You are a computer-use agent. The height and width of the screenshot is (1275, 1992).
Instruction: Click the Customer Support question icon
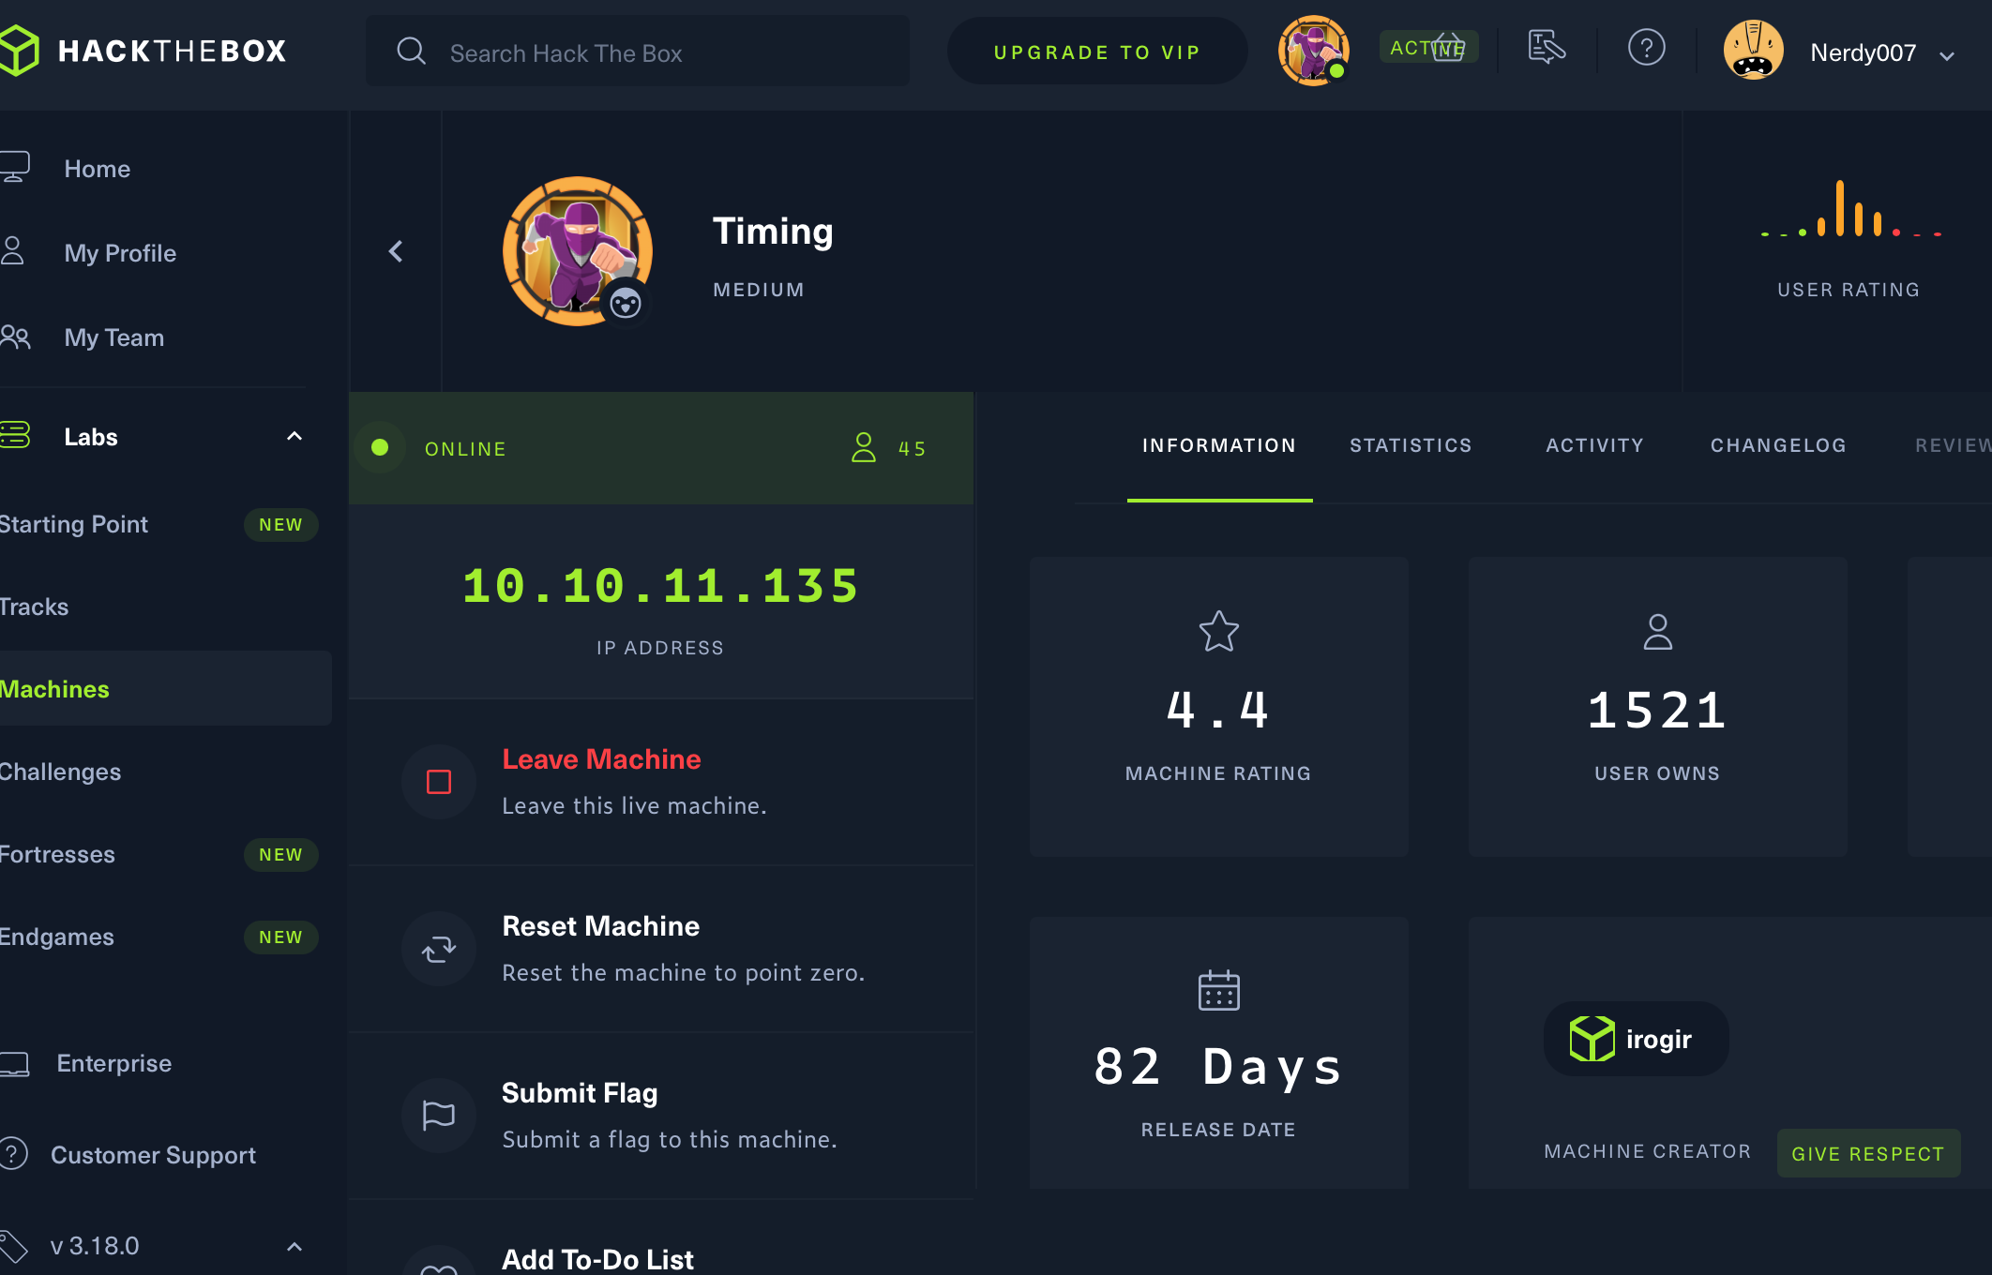click(13, 1154)
